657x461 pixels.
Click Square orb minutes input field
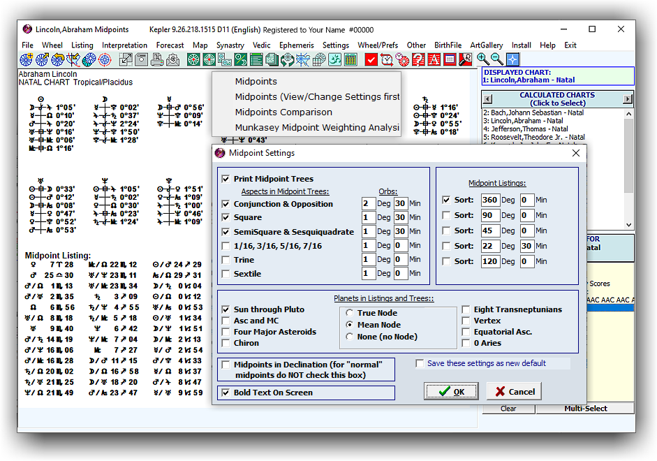pyautogui.click(x=401, y=217)
